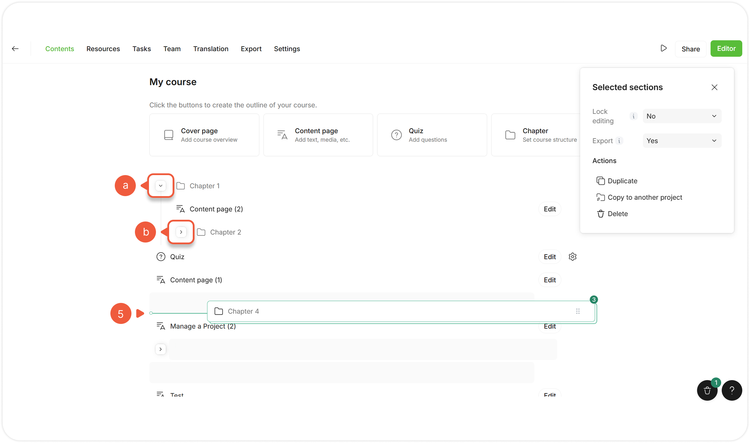Viewport: 750px width, 443px height.
Task: Open the help question mark button
Action: pyautogui.click(x=732, y=390)
